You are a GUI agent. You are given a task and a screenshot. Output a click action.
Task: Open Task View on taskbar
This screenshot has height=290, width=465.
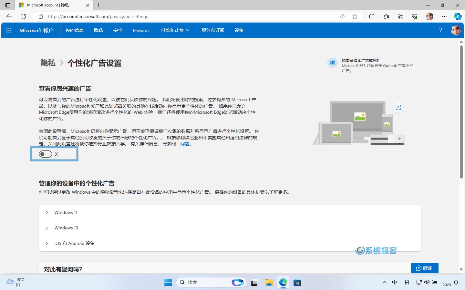coord(254,282)
